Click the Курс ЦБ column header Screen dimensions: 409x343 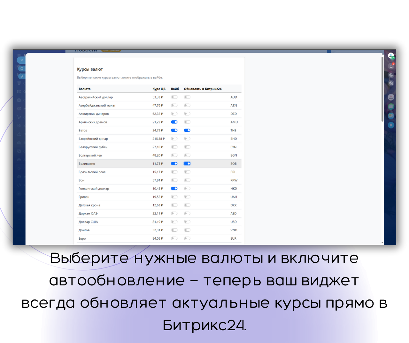(x=159, y=89)
